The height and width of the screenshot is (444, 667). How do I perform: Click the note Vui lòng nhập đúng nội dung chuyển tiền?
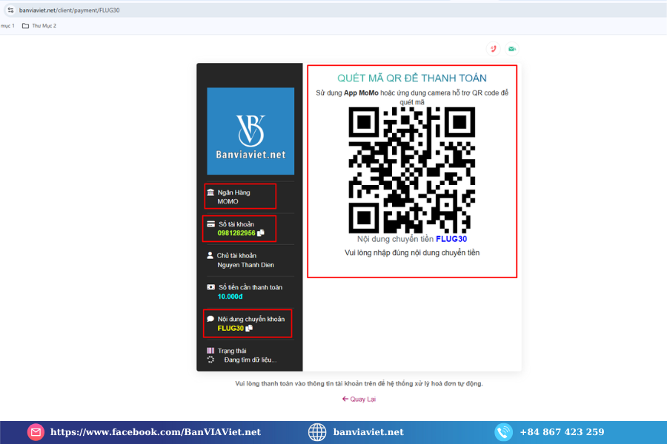click(x=412, y=253)
